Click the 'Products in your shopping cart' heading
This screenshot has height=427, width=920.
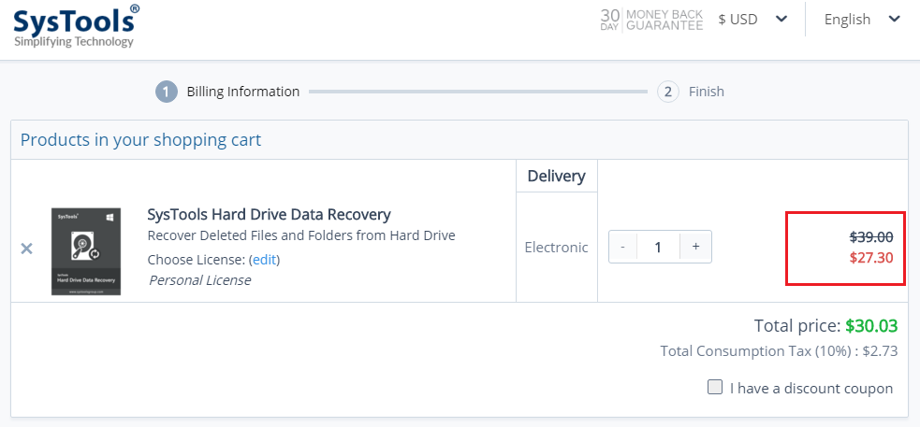(140, 140)
